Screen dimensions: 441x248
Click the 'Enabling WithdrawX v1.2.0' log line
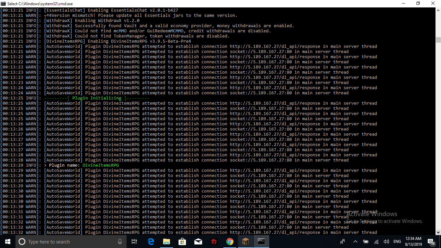(x=70, y=21)
